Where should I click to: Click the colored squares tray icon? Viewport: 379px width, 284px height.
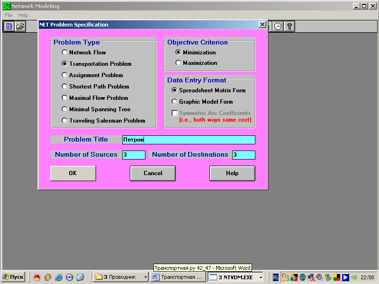337,277
